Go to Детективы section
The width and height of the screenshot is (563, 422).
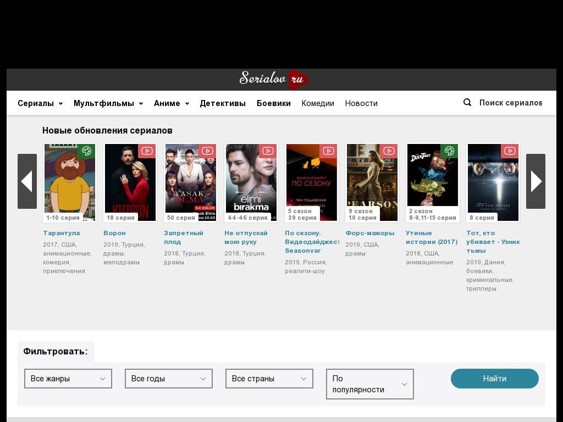point(223,103)
